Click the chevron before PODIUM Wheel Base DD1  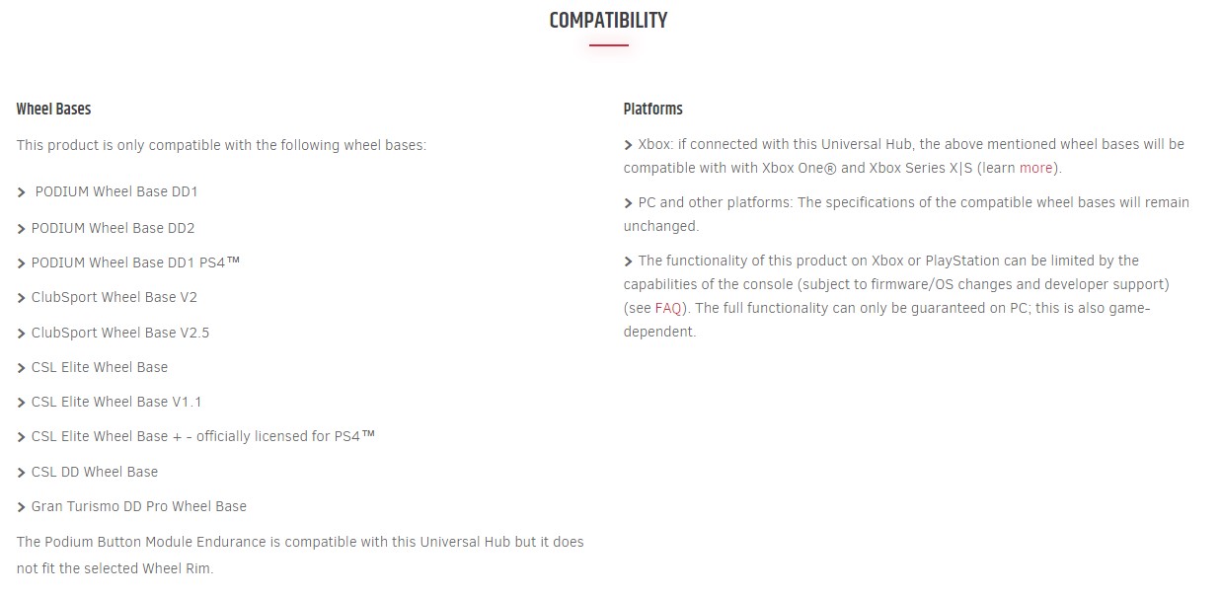[x=22, y=192]
